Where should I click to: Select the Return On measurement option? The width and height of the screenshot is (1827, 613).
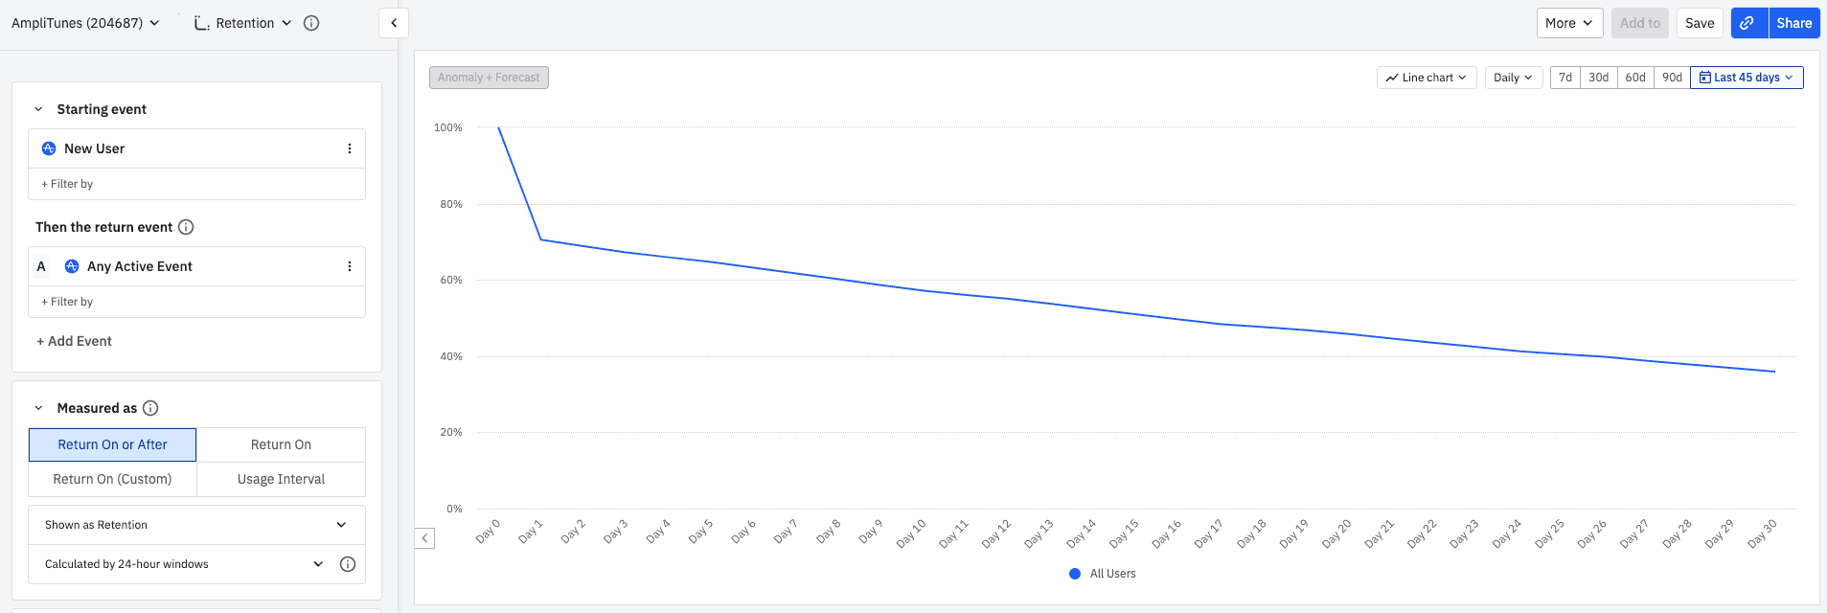(x=281, y=444)
